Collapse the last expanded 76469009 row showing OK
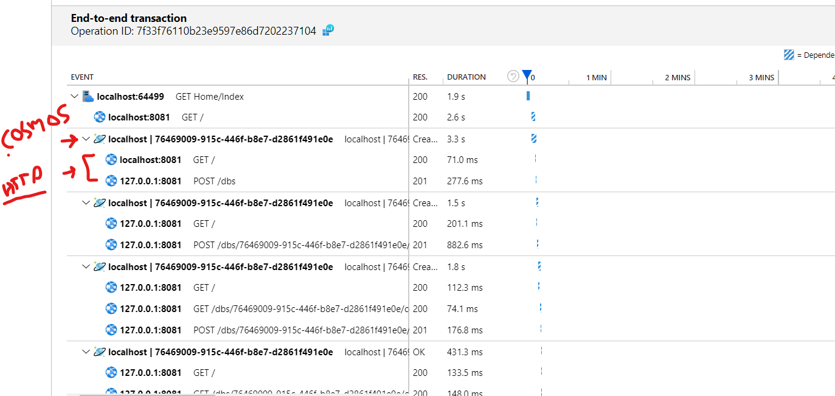 (x=86, y=351)
